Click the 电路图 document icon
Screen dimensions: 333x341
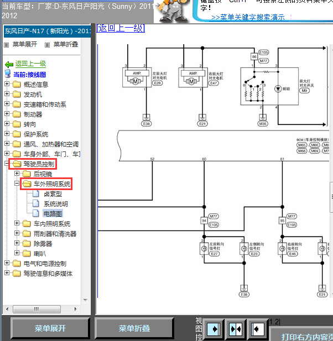tap(36, 213)
